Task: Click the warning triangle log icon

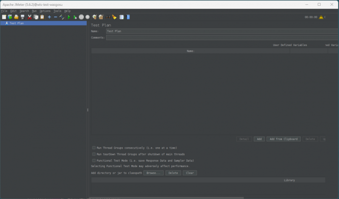Action: click(x=321, y=17)
